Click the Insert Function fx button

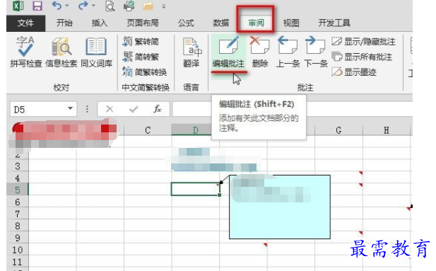pyautogui.click(x=158, y=109)
